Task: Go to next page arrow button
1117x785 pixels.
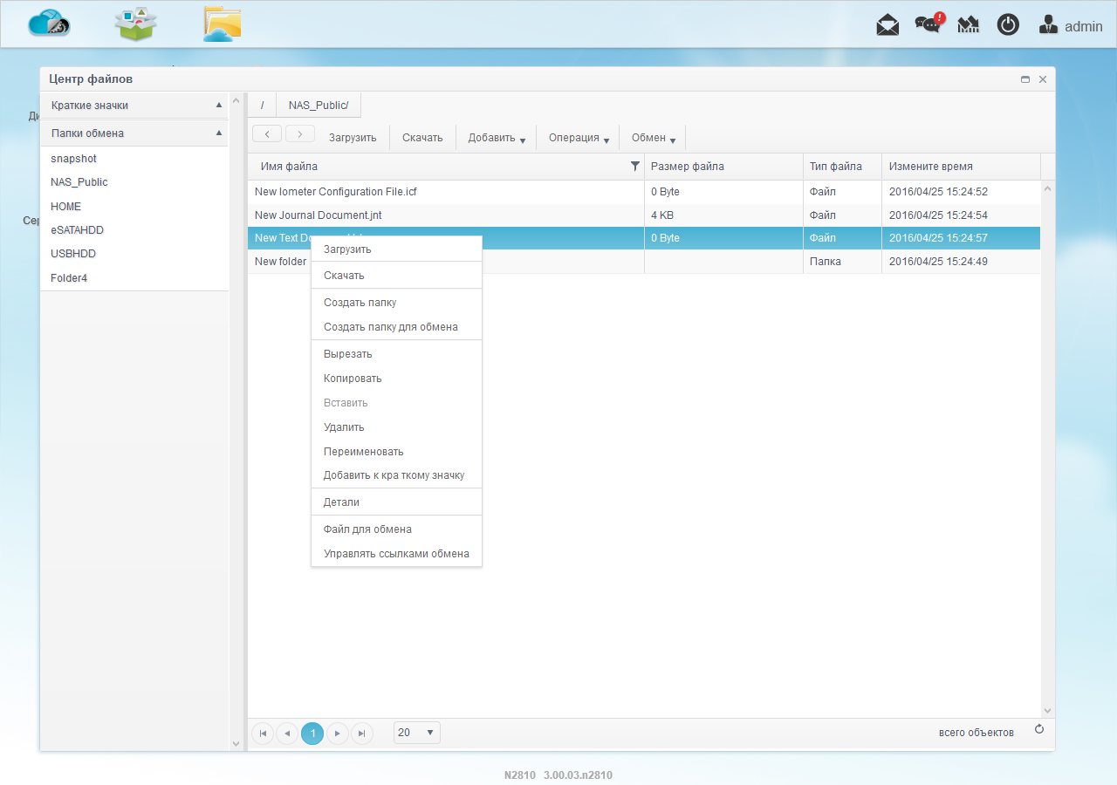Action: pyautogui.click(x=338, y=734)
